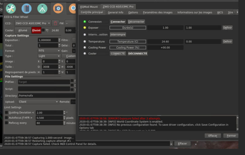Click Effacer in the INDI control panel
The width and height of the screenshot is (245, 155).
click(213, 136)
